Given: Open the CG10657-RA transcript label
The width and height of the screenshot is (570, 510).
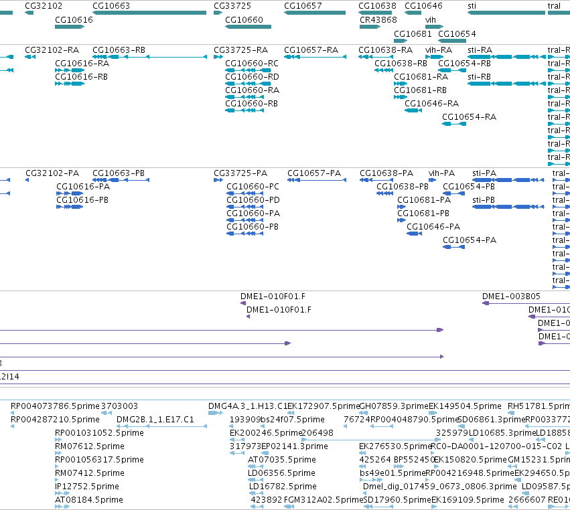Looking at the screenshot, I should coord(311,50).
